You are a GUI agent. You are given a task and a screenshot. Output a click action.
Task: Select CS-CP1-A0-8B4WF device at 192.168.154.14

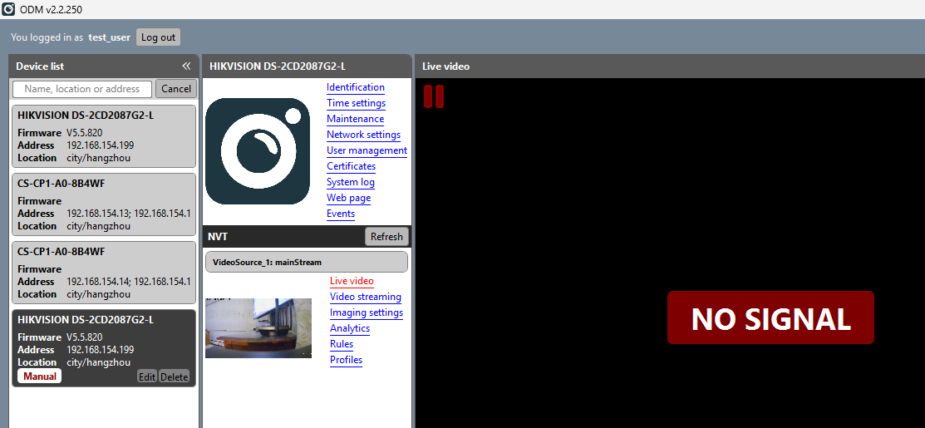pos(104,273)
